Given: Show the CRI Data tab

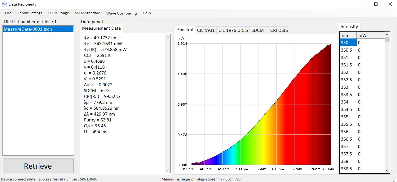Looking at the screenshot, I should (x=279, y=30).
